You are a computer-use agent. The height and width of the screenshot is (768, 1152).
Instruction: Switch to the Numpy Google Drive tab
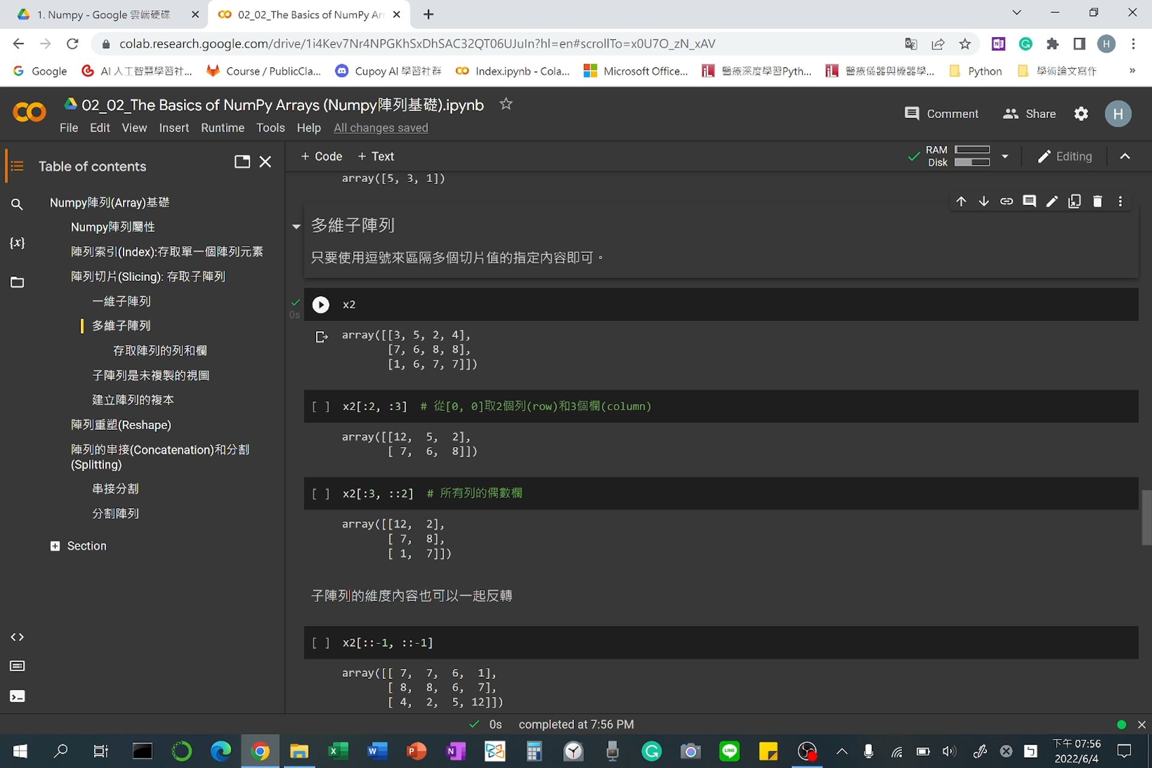click(102, 14)
